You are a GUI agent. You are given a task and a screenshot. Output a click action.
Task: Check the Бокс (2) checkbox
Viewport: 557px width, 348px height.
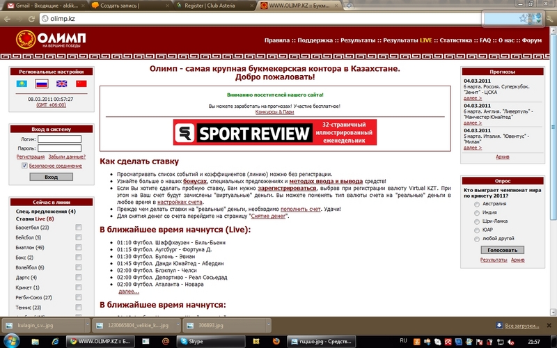click(79, 257)
